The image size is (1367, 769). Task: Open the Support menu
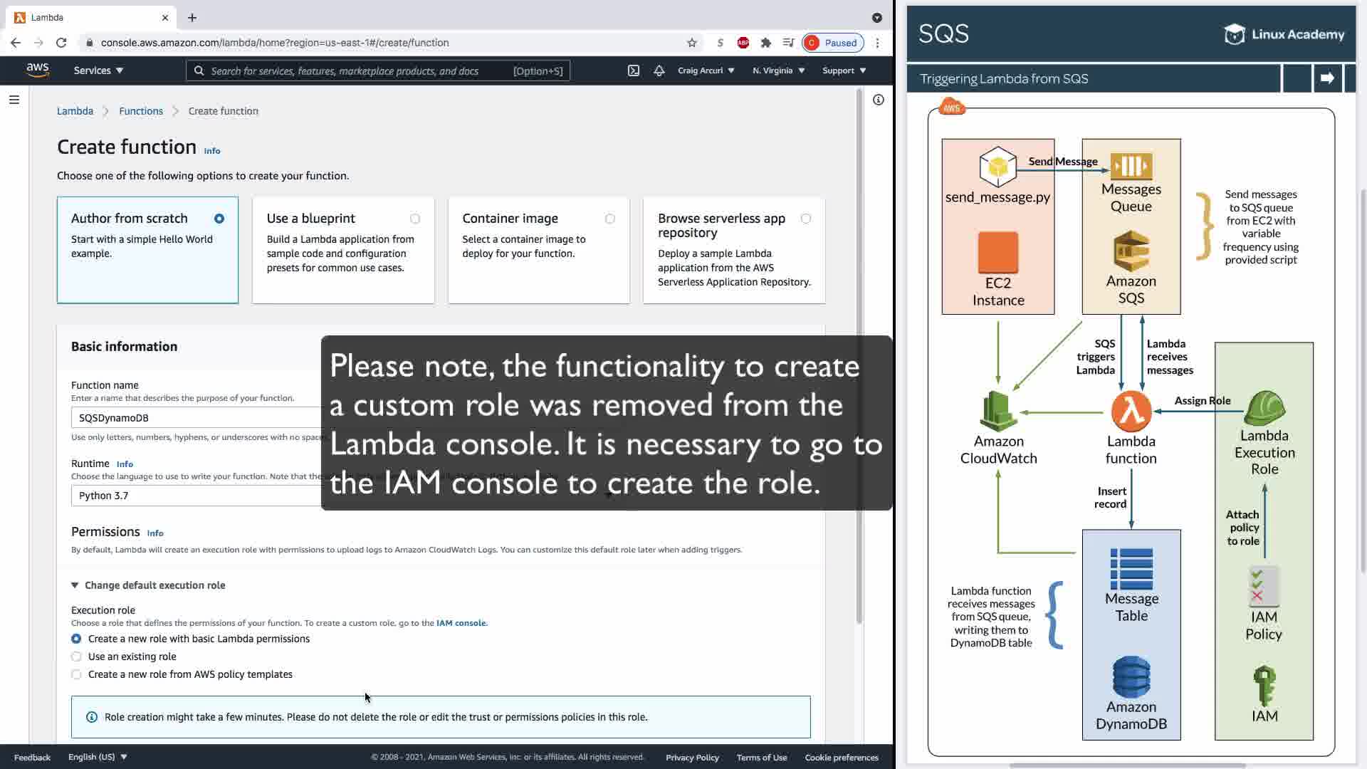tap(844, 70)
